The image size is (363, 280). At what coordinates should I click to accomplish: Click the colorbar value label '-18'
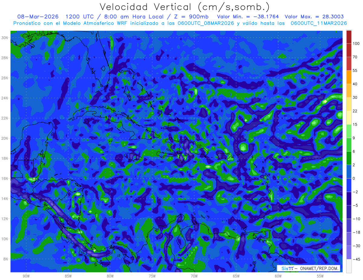[356, 232]
